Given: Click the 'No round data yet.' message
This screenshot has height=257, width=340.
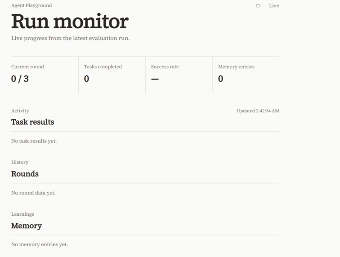Looking at the screenshot, I should coord(33,193).
